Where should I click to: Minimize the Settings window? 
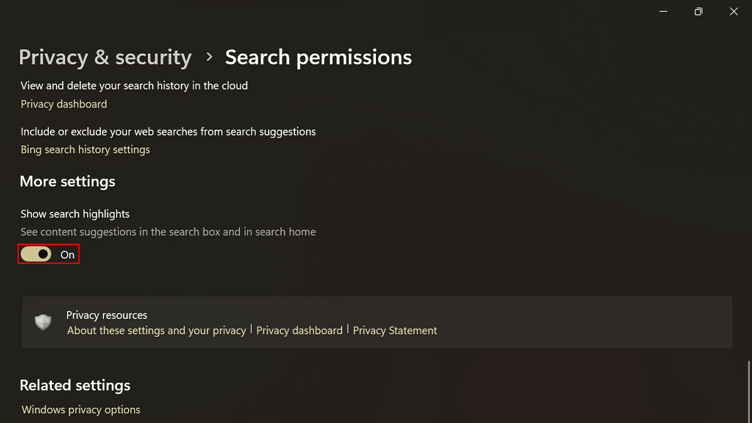click(x=664, y=11)
